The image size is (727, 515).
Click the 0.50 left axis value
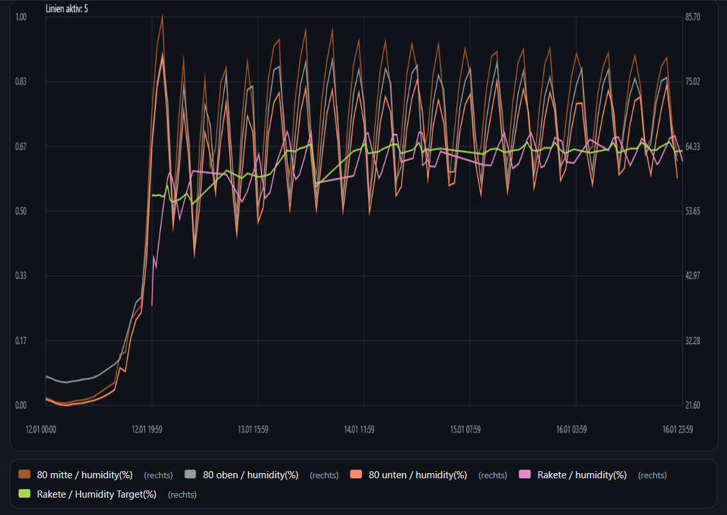click(x=21, y=211)
